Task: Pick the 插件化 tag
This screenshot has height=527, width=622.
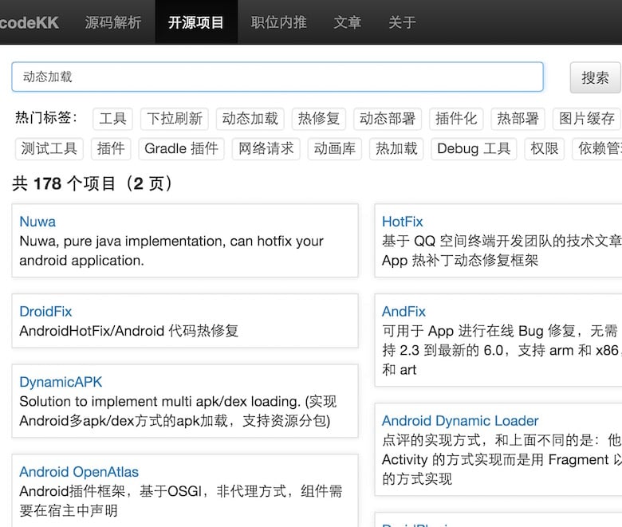Action: [x=456, y=119]
